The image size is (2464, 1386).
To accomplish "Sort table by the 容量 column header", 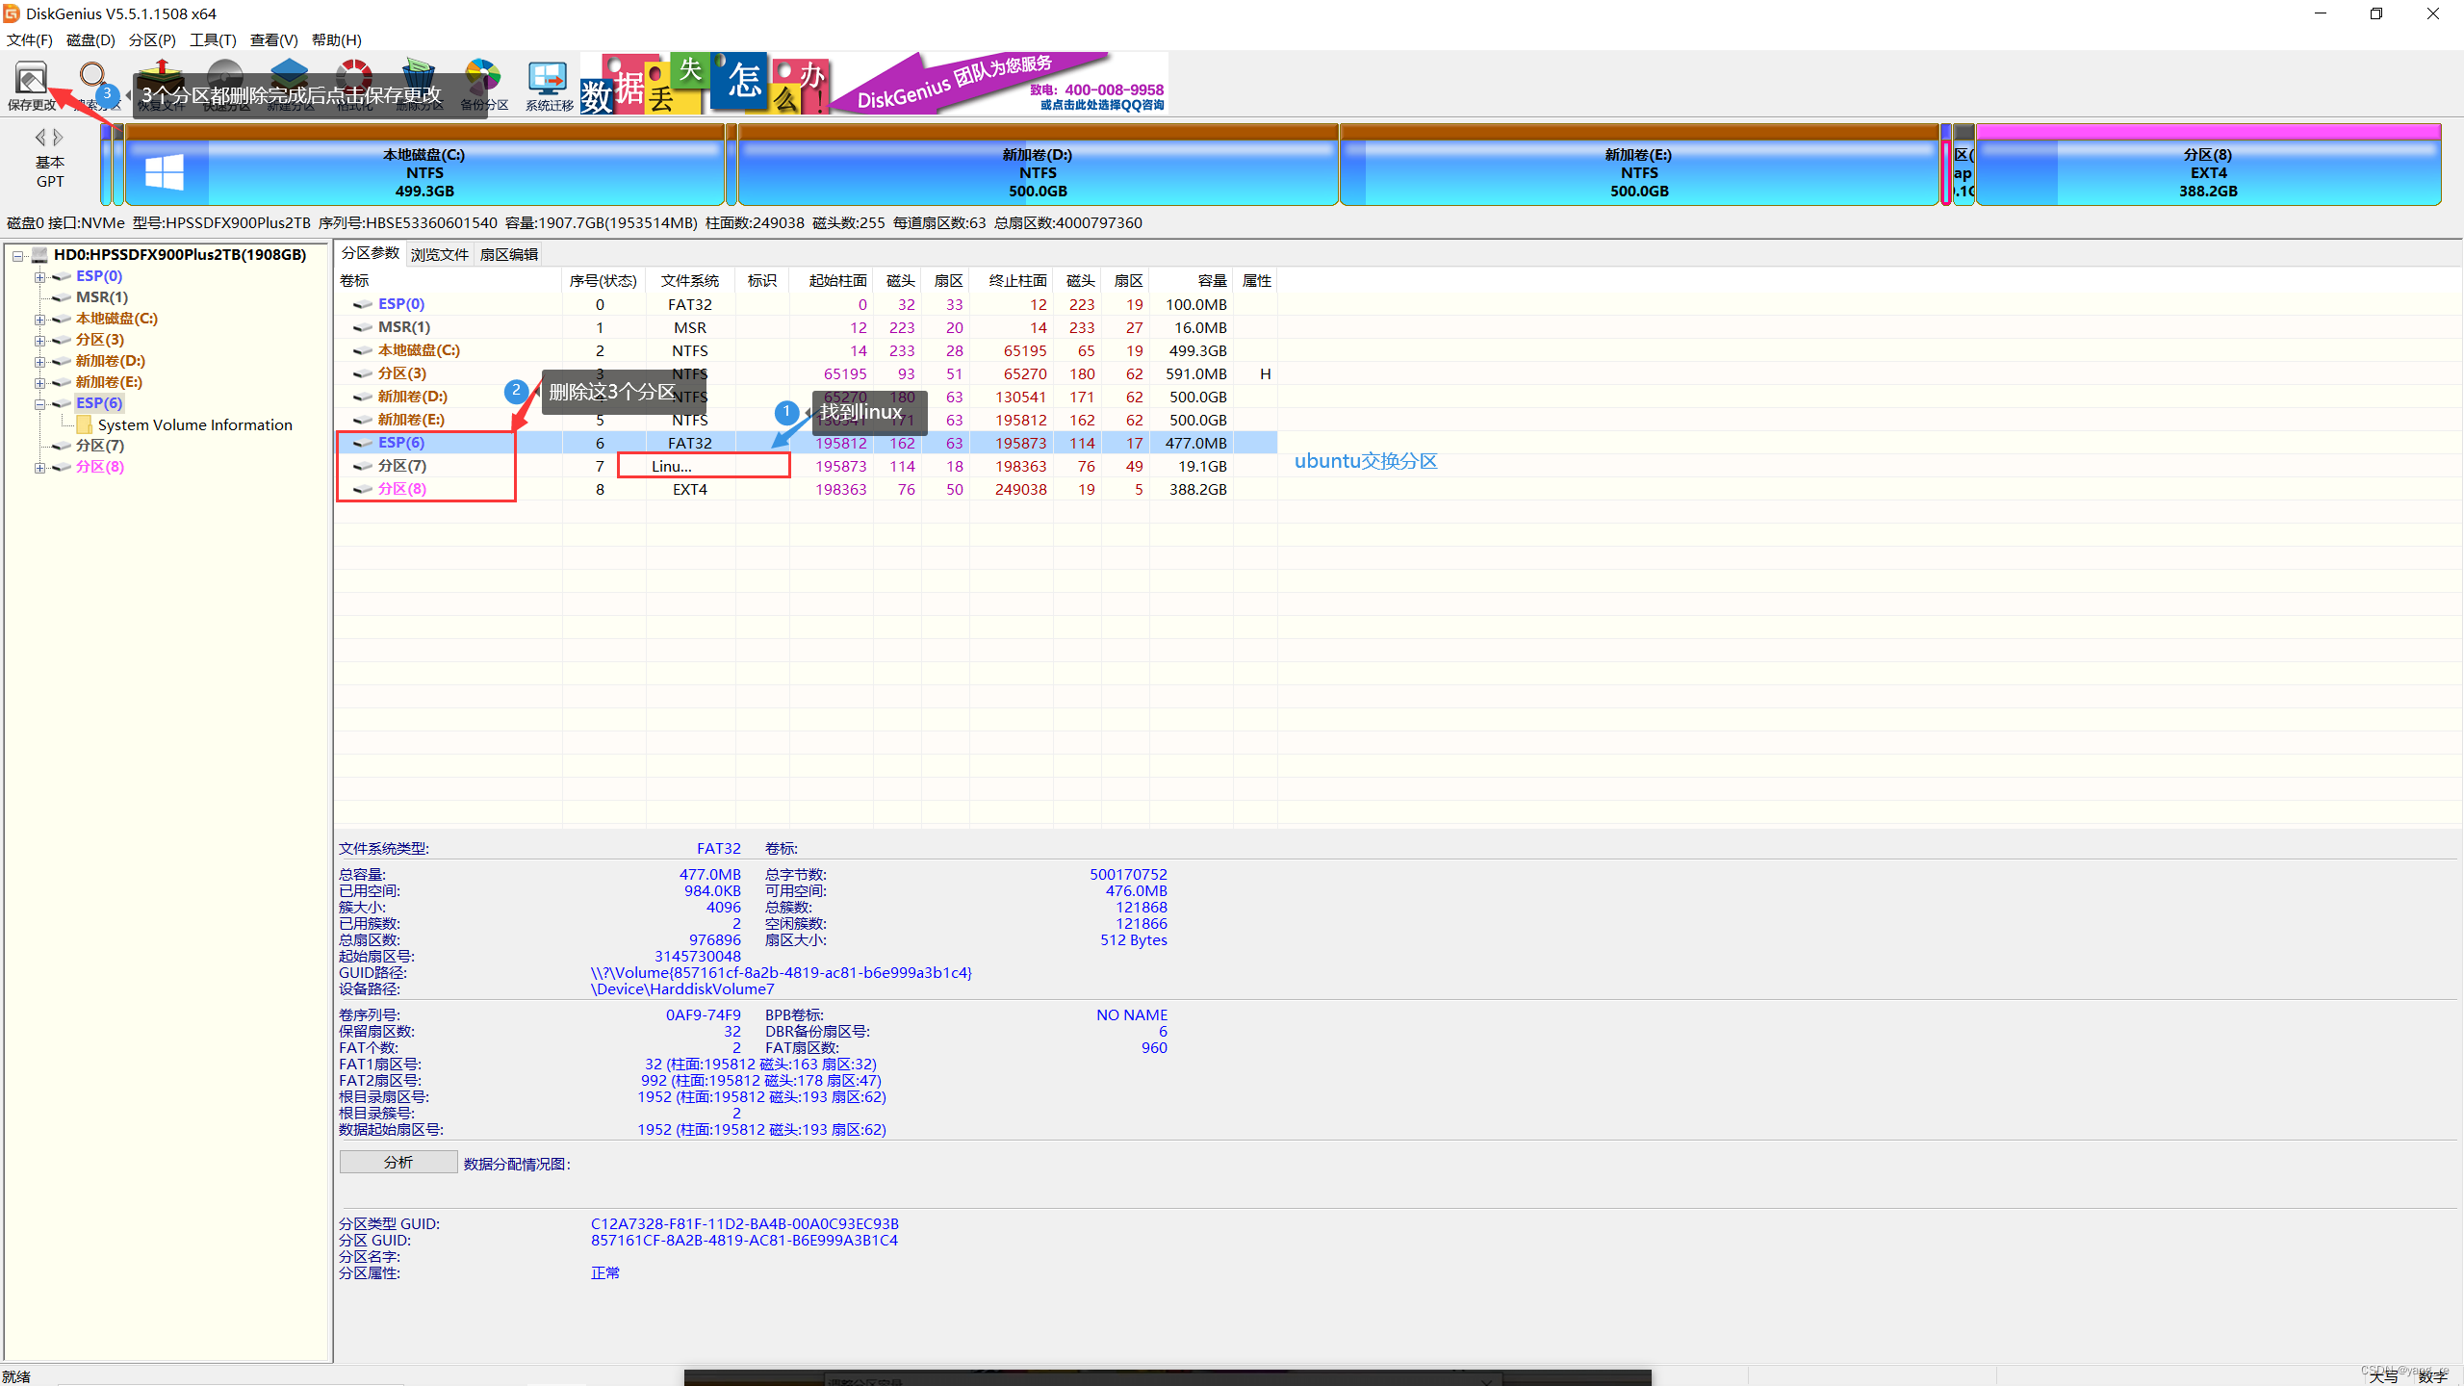I will tap(1192, 280).
